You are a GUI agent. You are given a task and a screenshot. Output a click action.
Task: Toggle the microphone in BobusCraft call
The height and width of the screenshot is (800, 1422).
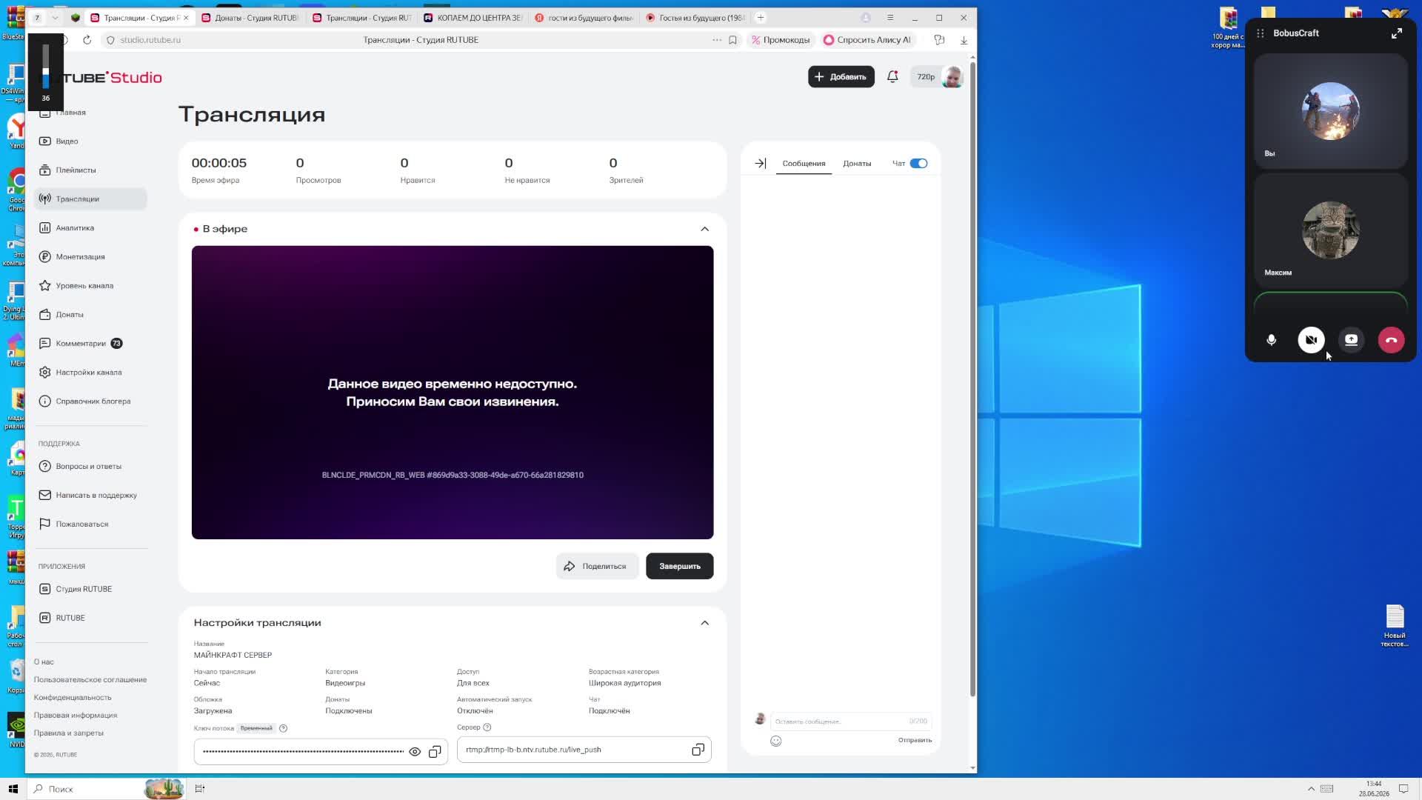pos(1271,340)
